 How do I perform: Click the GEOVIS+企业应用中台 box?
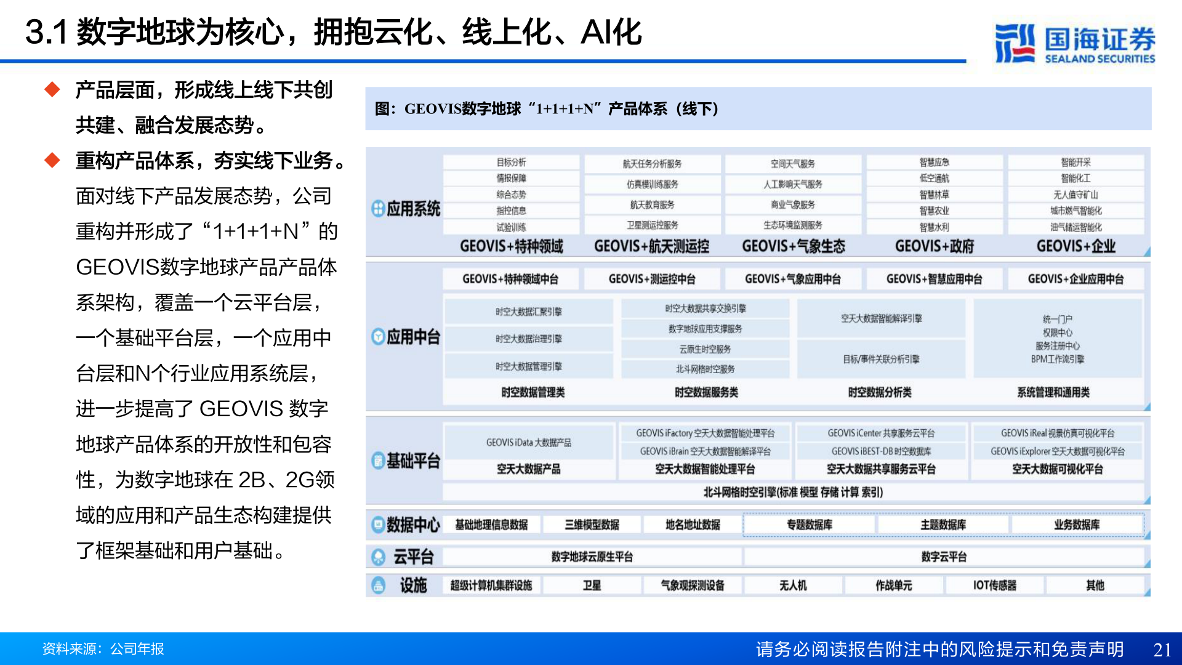click(1075, 279)
